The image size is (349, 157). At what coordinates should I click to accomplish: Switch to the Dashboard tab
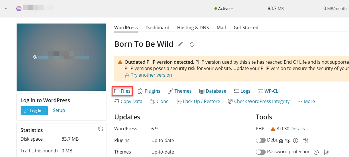coord(157,28)
